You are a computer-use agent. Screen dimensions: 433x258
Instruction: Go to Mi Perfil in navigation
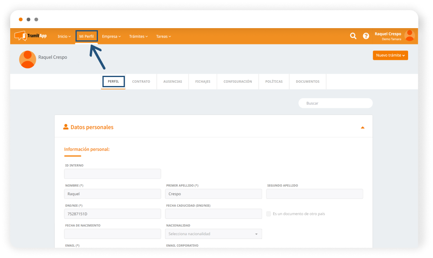[x=87, y=36]
